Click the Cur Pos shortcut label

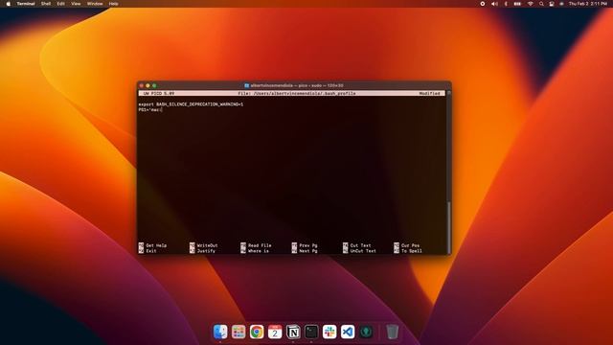pyautogui.click(x=410, y=245)
